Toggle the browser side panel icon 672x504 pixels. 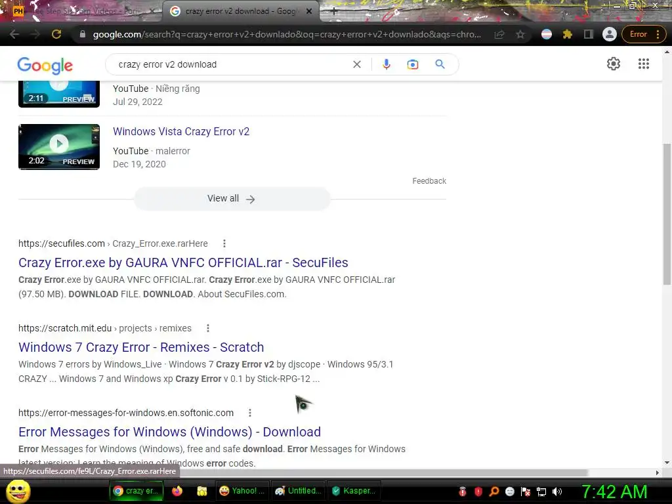[x=589, y=34]
